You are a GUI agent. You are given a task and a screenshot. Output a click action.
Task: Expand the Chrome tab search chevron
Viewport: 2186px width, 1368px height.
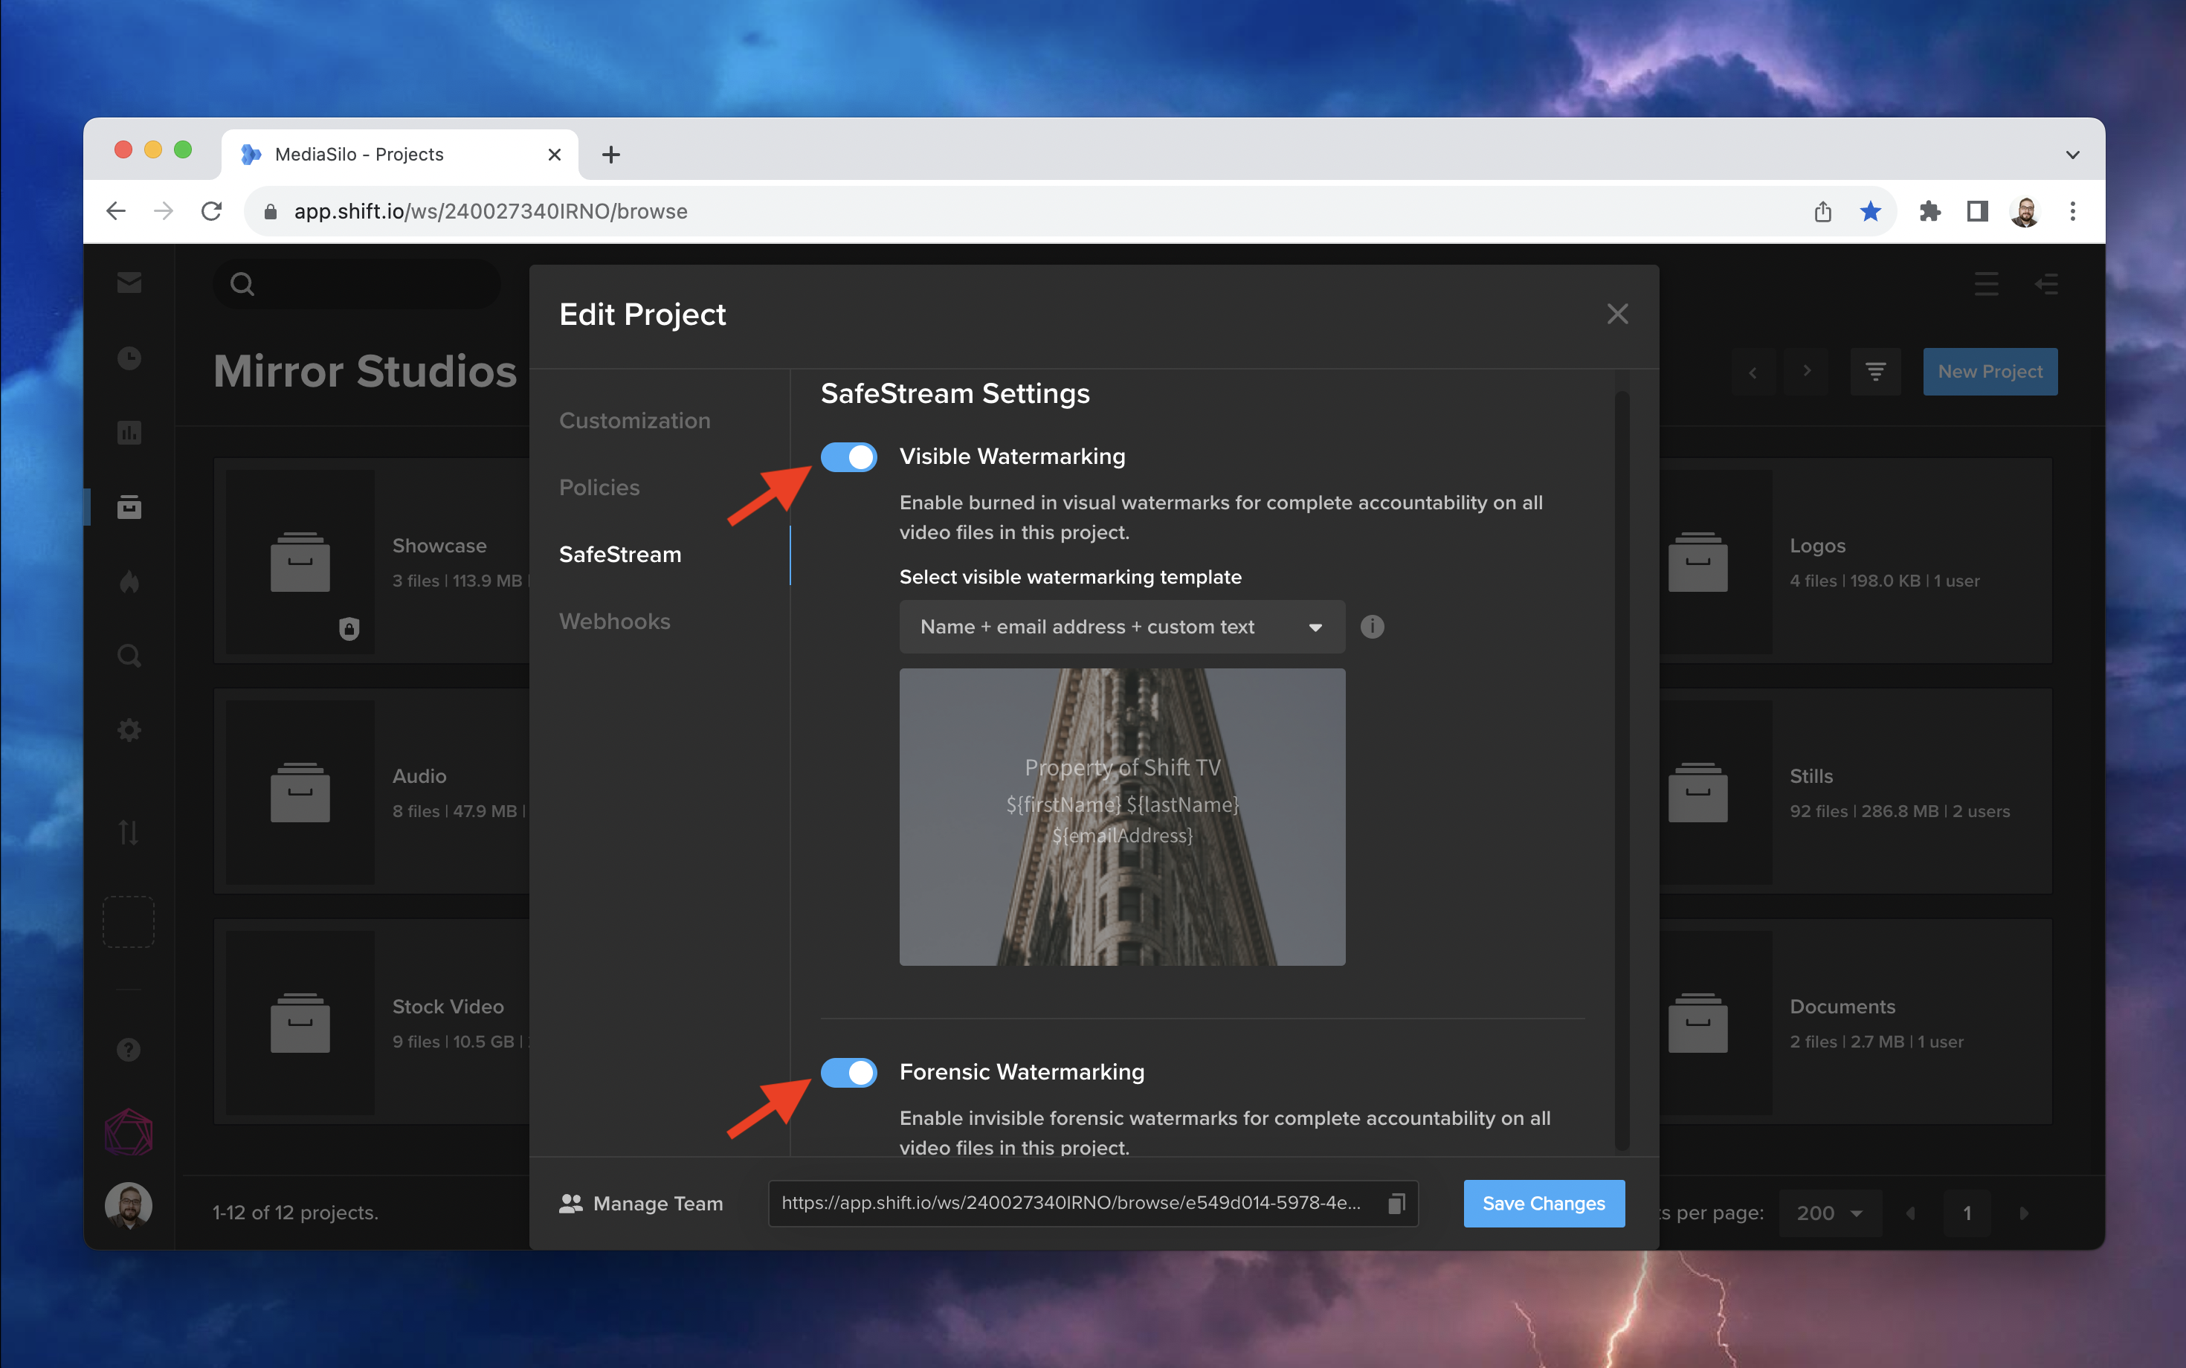(x=2072, y=155)
